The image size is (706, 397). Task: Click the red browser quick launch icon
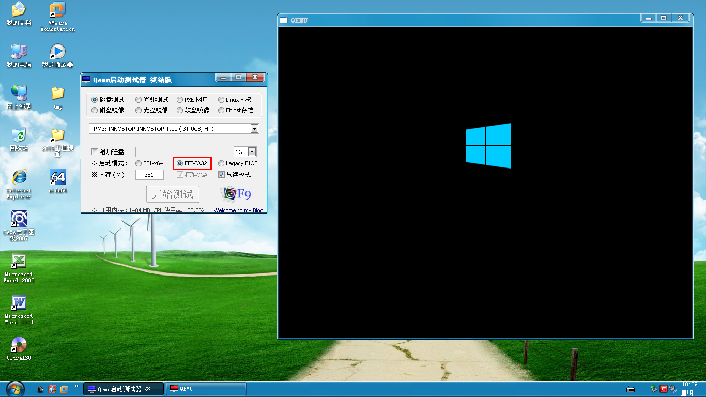52,389
